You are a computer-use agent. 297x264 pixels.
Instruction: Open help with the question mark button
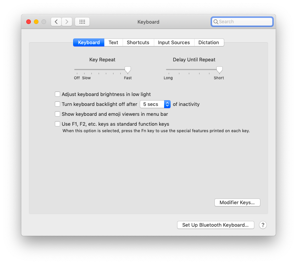[x=263, y=225]
